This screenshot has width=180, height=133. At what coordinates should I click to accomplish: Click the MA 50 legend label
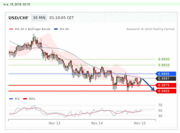pyautogui.click(x=64, y=29)
